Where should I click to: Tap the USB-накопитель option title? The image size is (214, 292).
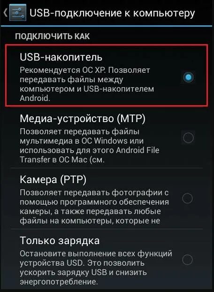[x=61, y=57]
